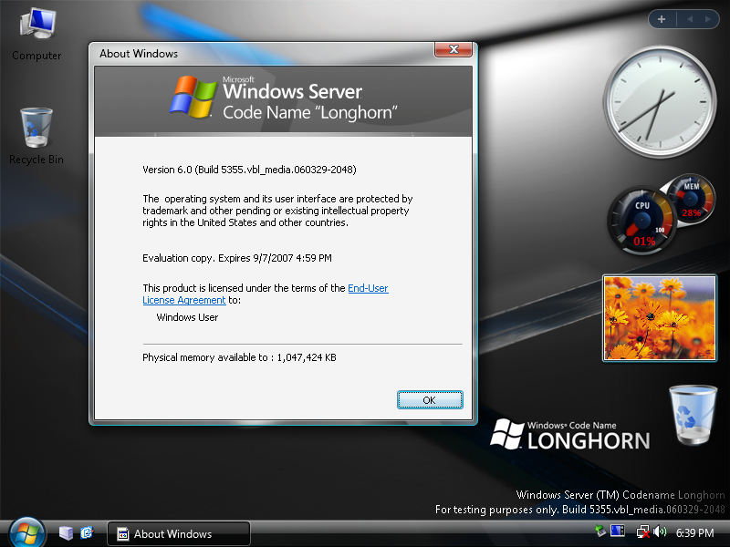Navigate sidebar pages with the right arrow
Image resolution: width=730 pixels, height=547 pixels.
[709, 18]
